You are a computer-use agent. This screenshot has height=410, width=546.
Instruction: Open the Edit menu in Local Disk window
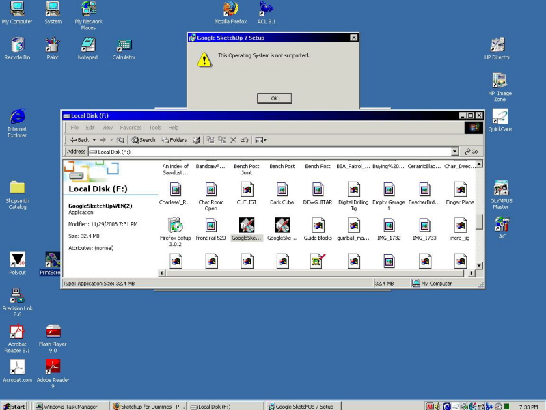90,128
